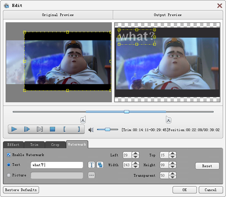Image resolution: width=226 pixels, height=197 pixels.
Task: Increase the Left value with up arrow
Action: pyautogui.click(x=135, y=153)
